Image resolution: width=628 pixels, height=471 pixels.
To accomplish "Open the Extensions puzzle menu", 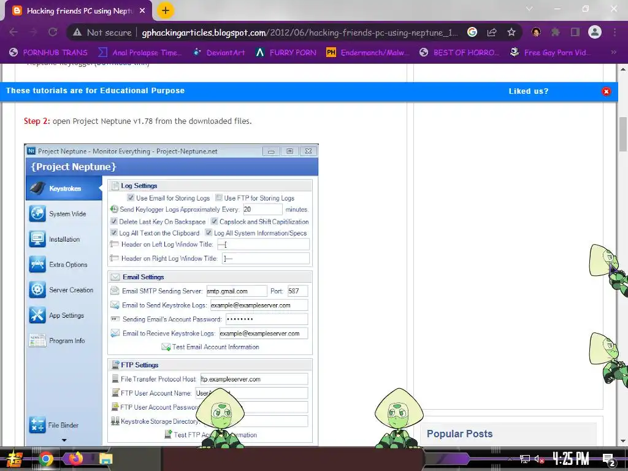I will coord(556,32).
